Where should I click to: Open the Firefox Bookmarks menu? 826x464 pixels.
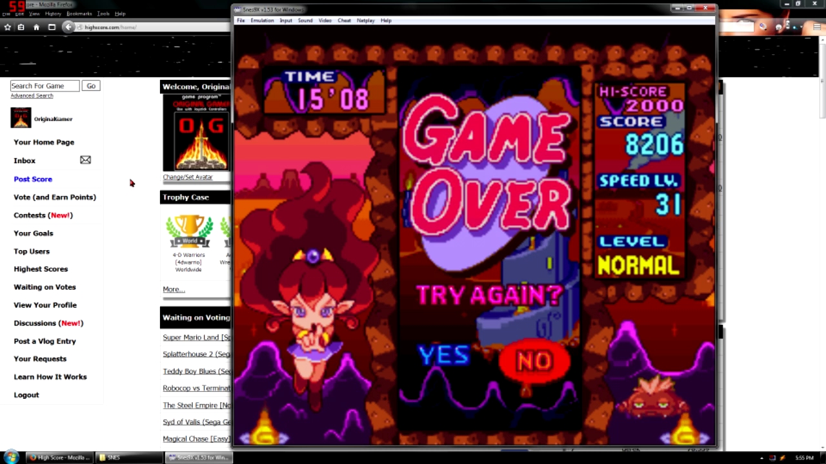pyautogui.click(x=79, y=14)
